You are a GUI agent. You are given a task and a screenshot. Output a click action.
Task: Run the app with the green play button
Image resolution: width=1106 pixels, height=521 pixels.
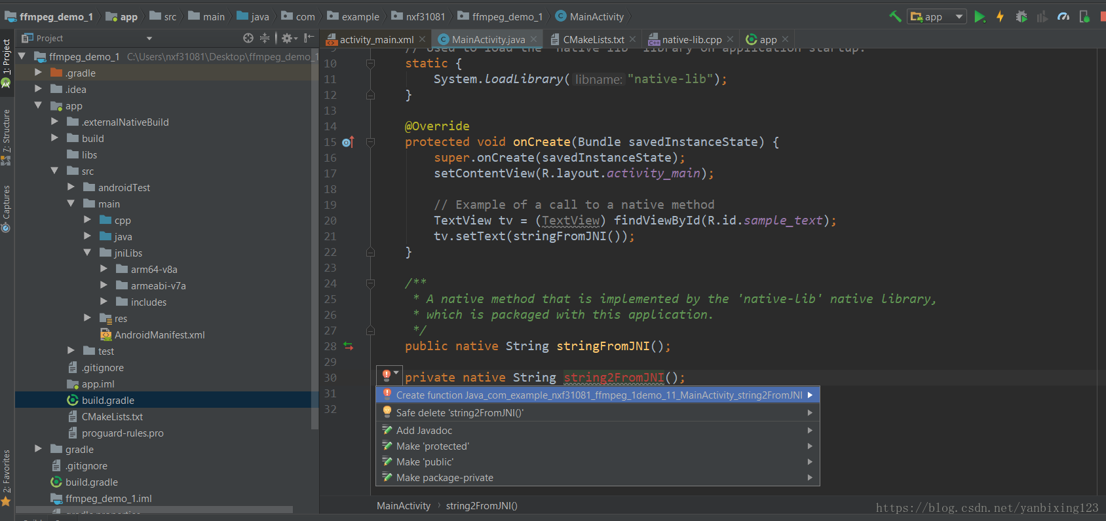tap(980, 17)
